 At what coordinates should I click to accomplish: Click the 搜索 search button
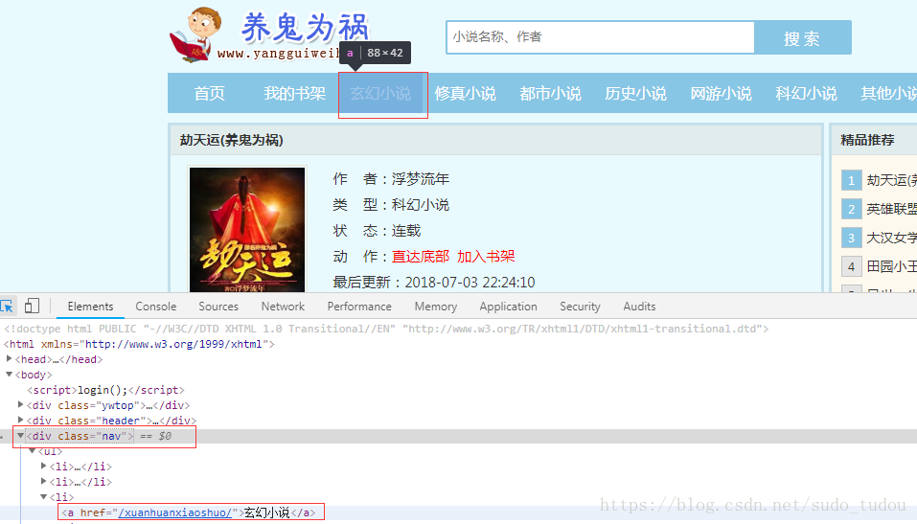[802, 37]
